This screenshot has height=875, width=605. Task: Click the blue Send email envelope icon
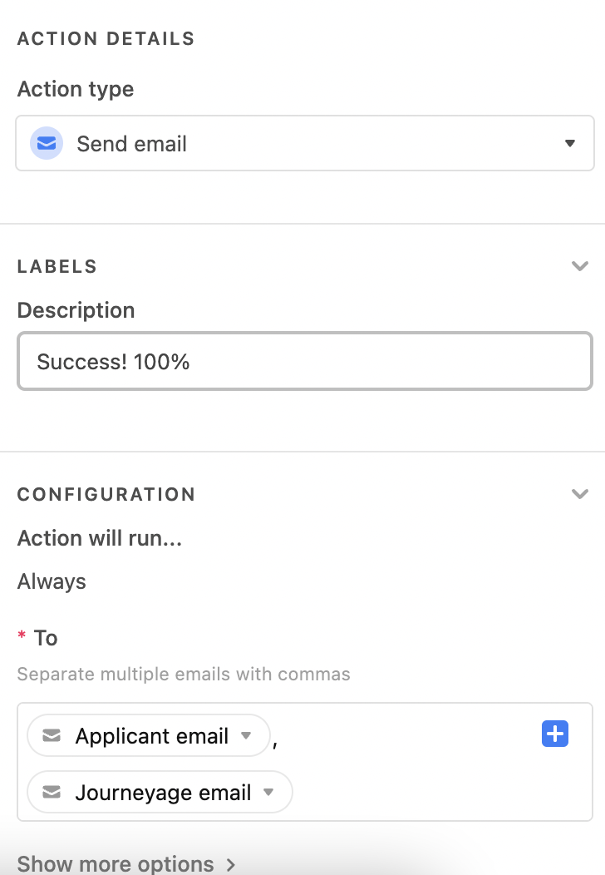click(x=47, y=143)
